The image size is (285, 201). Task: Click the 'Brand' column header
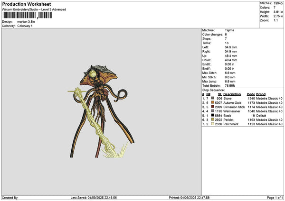click(x=261, y=94)
